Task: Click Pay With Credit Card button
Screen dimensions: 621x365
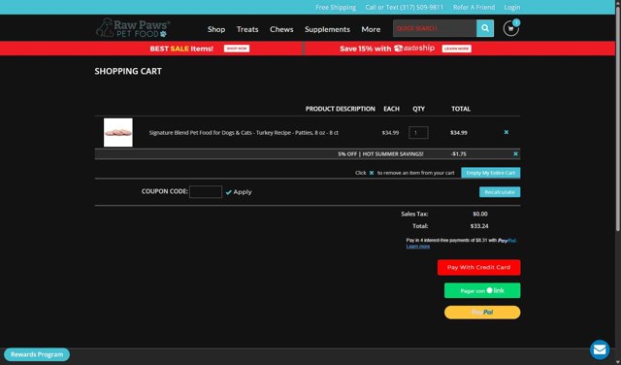Action: 478,268
